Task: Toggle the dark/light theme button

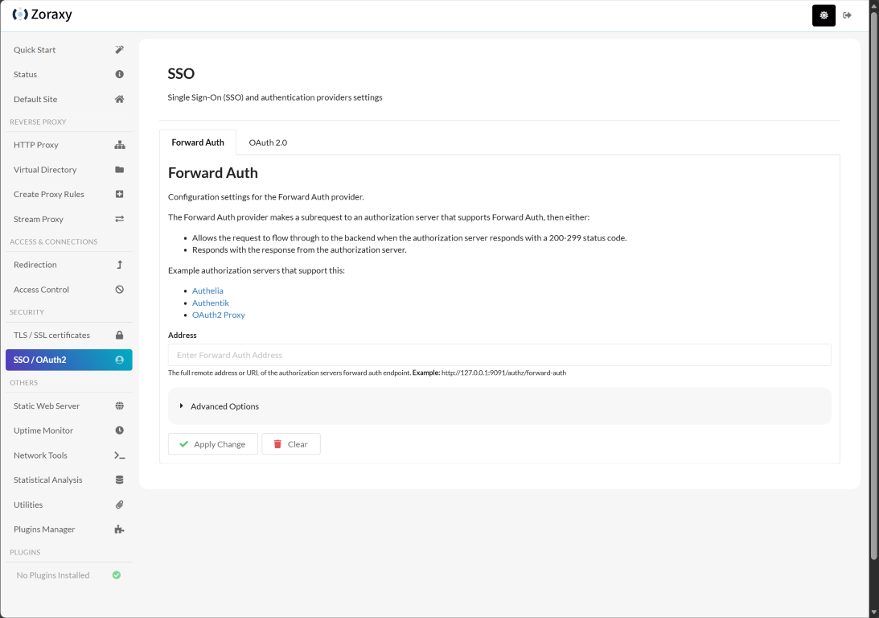Action: pyautogui.click(x=824, y=15)
